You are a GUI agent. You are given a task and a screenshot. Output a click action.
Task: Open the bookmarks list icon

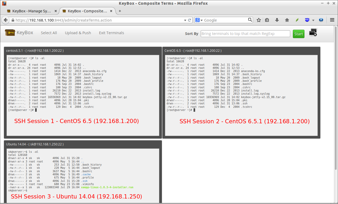267,20
